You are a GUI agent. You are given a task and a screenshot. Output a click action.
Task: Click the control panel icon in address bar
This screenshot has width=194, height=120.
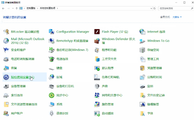coord(21,8)
